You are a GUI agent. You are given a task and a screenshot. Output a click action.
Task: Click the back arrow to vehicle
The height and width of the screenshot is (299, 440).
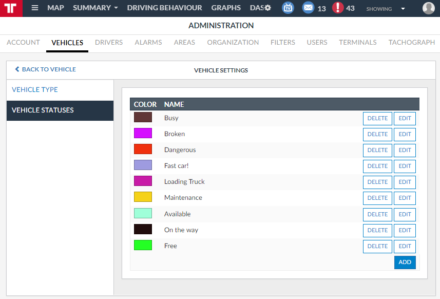[x=17, y=69]
